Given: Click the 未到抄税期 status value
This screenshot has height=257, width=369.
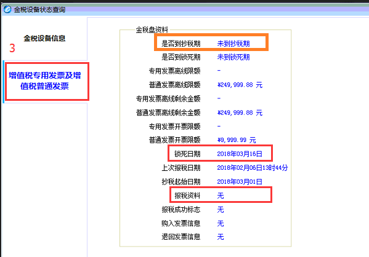Looking at the screenshot, I should [233, 44].
